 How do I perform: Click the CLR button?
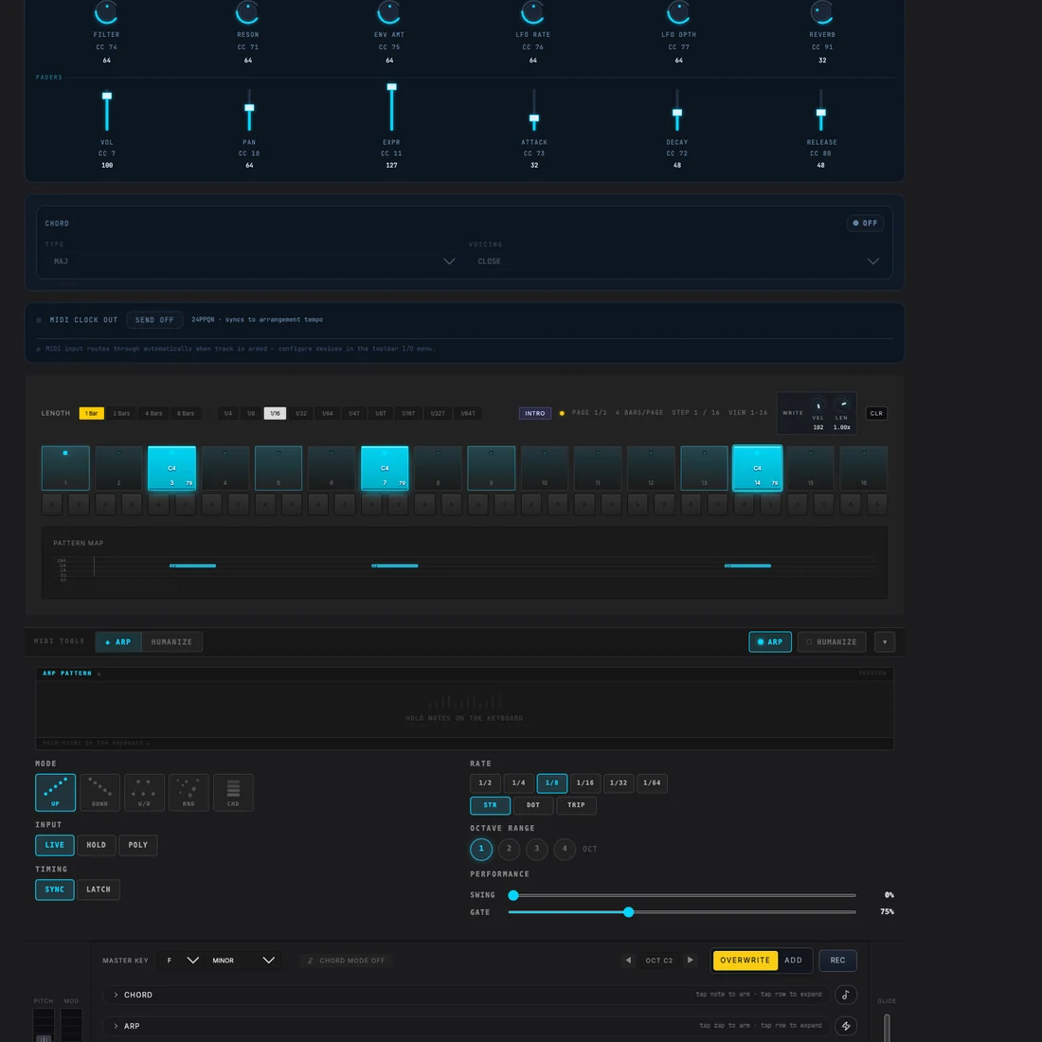tap(876, 413)
